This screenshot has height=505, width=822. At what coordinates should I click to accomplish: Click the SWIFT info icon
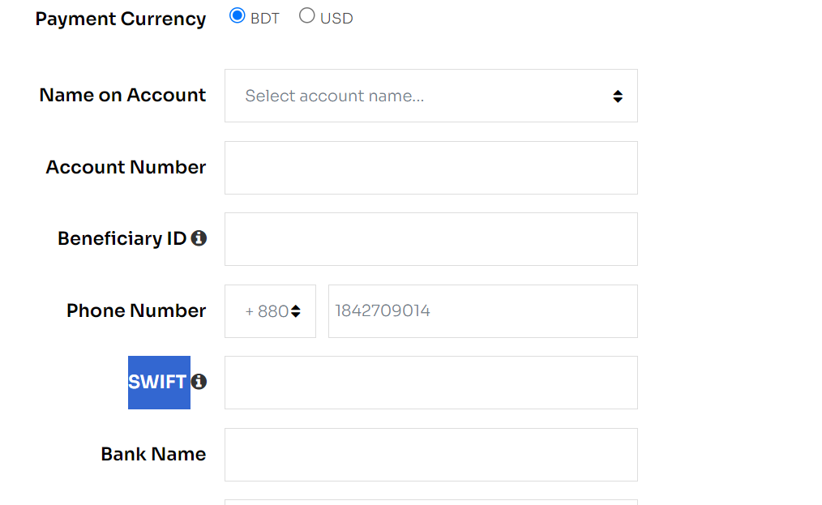click(x=199, y=382)
